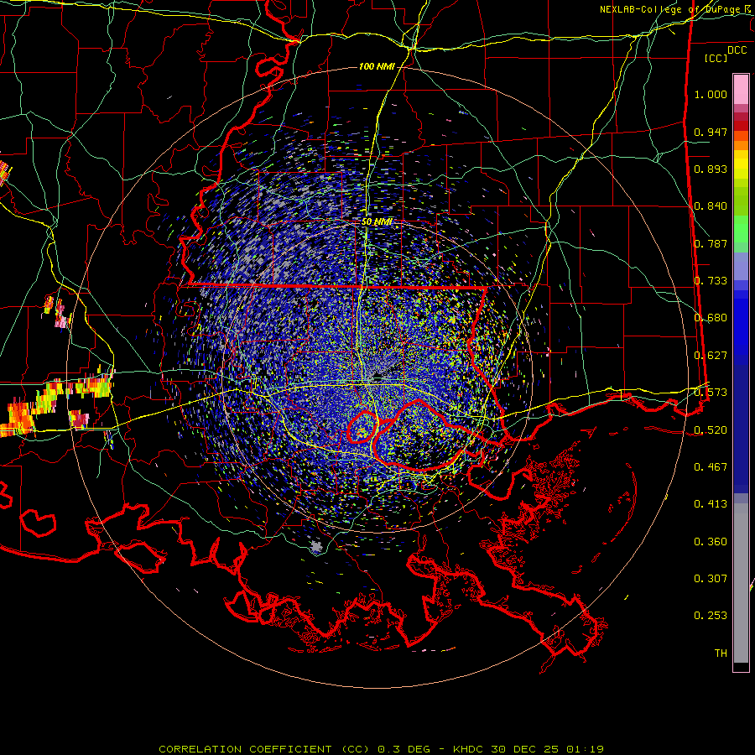Select the 0.893 scale label
The height and width of the screenshot is (755, 755).
711,169
